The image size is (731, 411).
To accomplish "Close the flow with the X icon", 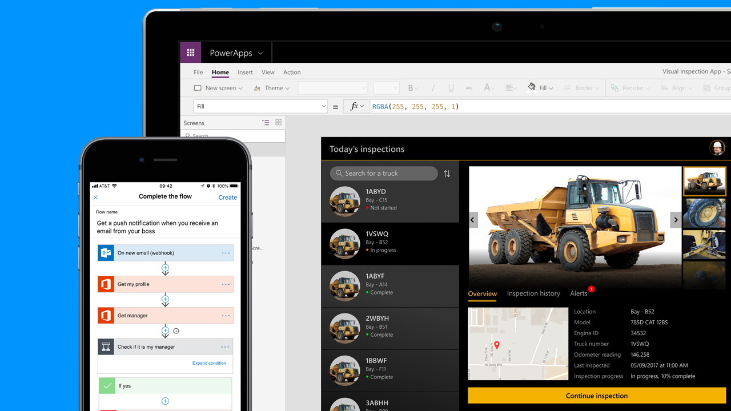I will 96,198.
